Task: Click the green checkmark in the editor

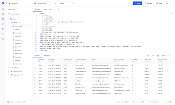Action: (x=172, y=14)
